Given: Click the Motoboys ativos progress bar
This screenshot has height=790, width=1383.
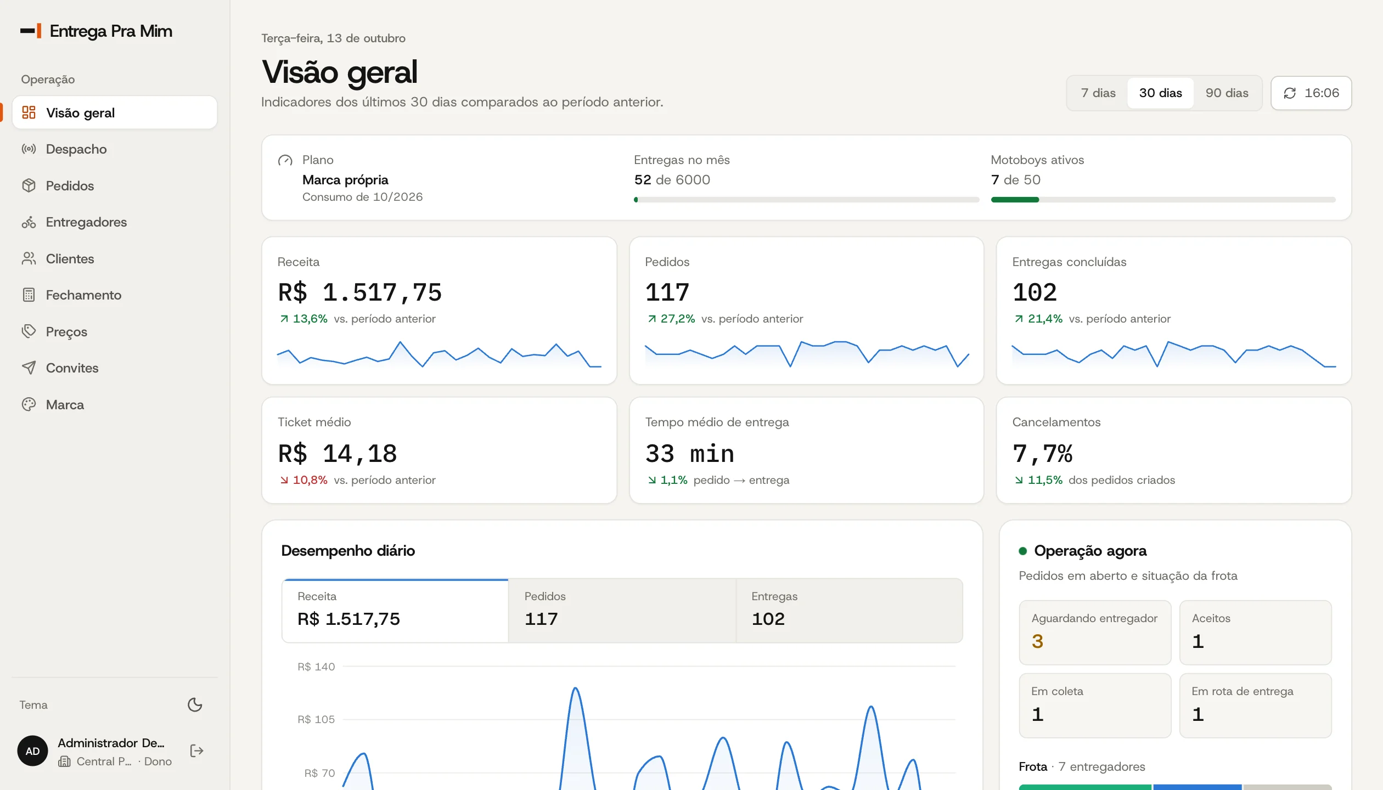Looking at the screenshot, I should 1163,200.
